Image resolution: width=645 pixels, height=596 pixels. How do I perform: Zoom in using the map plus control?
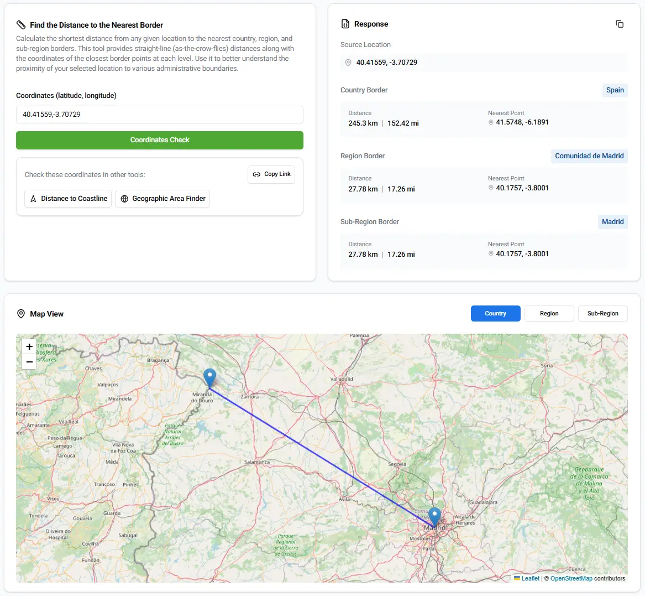[x=29, y=346]
